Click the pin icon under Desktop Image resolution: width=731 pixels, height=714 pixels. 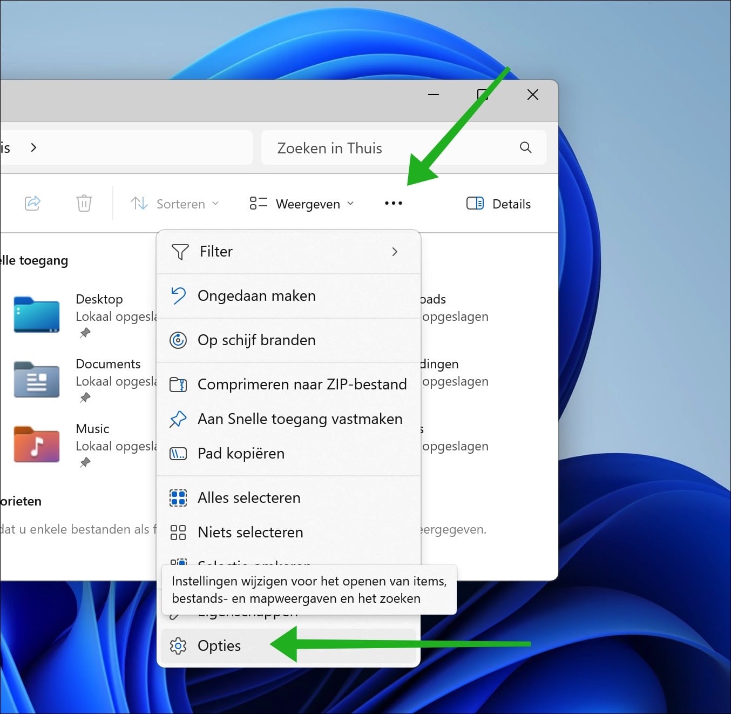click(85, 333)
